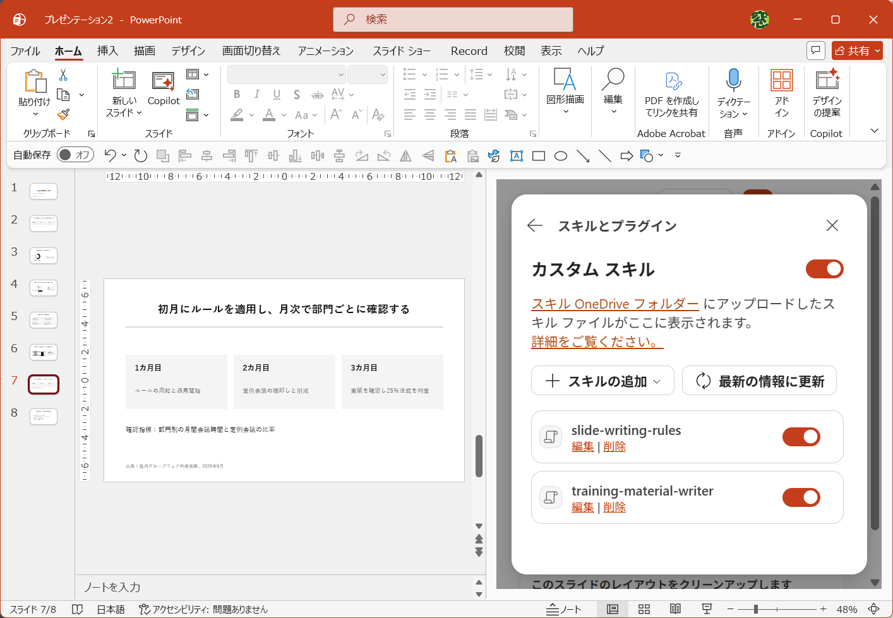Click the search box in title bar
Image resolution: width=893 pixels, height=618 pixels.
point(453,20)
